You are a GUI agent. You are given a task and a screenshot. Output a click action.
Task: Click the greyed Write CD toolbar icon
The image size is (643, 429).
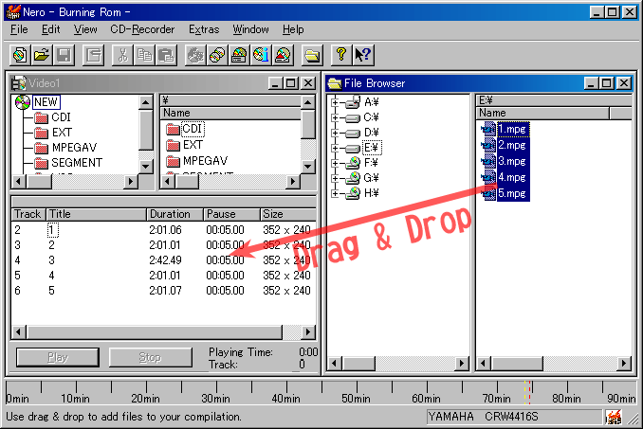(x=195, y=55)
